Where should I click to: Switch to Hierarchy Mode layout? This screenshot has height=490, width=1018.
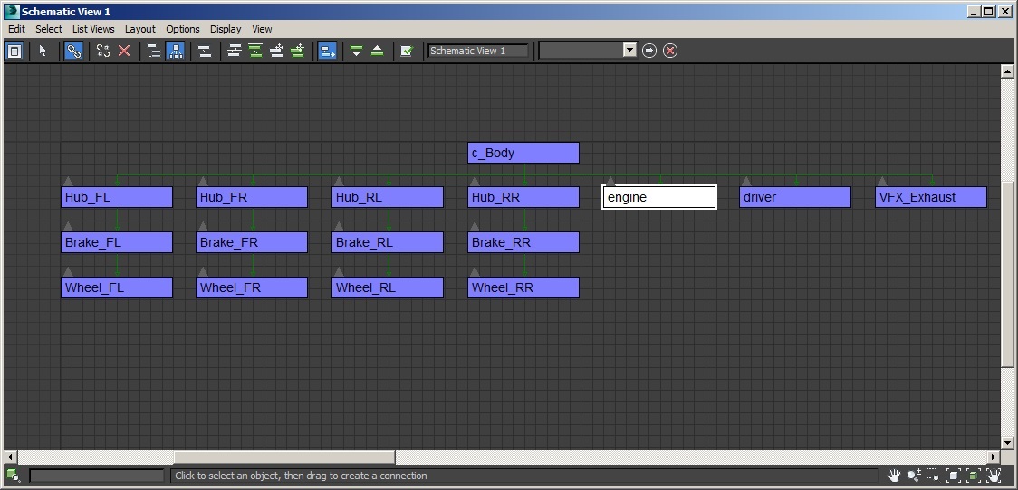pos(154,51)
